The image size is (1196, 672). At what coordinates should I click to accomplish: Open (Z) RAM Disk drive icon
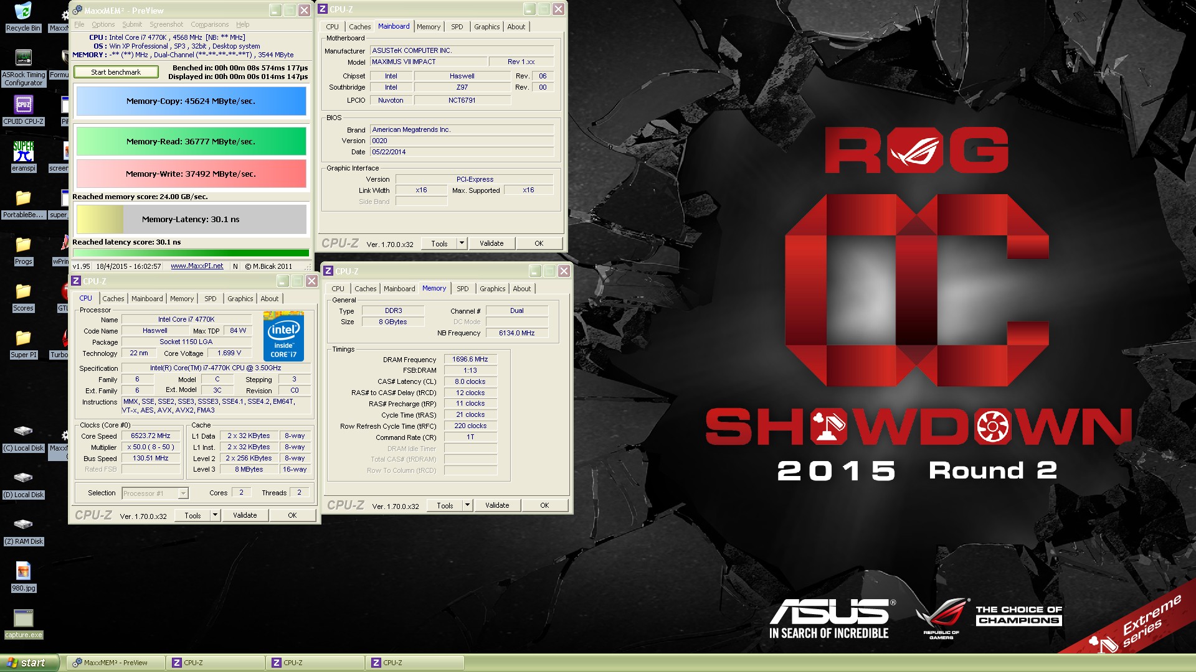[23, 530]
